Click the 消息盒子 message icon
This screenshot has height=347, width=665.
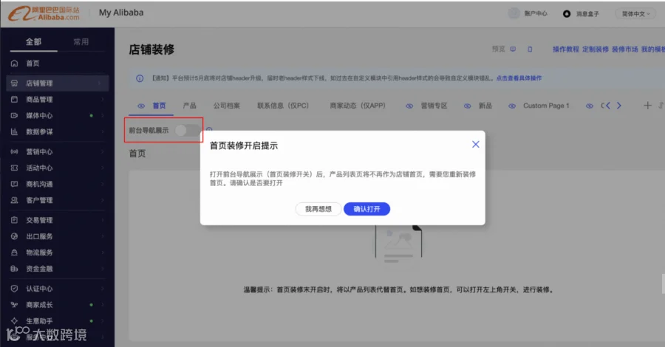pos(567,14)
